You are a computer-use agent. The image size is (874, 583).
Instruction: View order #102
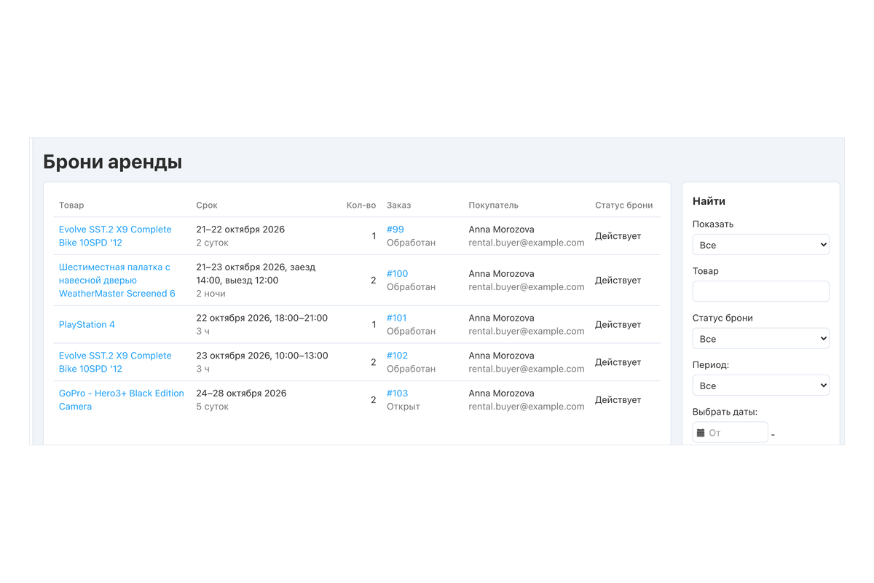(x=398, y=356)
